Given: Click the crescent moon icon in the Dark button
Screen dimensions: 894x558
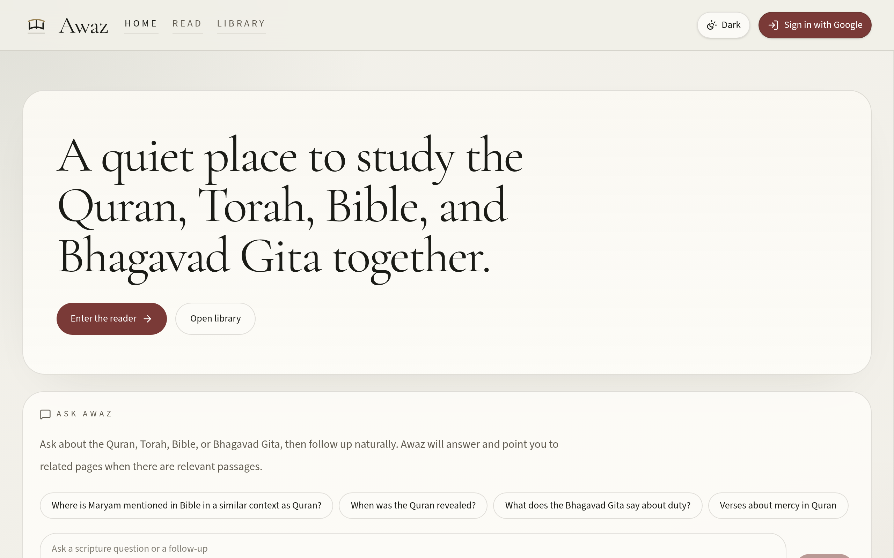Looking at the screenshot, I should [x=711, y=25].
